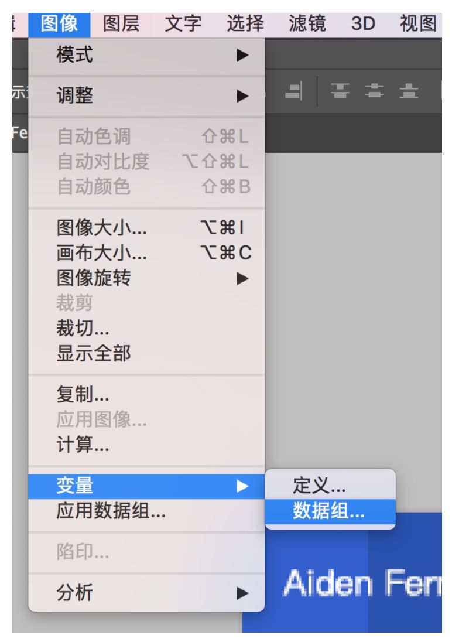The height and width of the screenshot is (642, 452).
Task: Expand the 图像旋转 submenu arrow
Action: 243,278
